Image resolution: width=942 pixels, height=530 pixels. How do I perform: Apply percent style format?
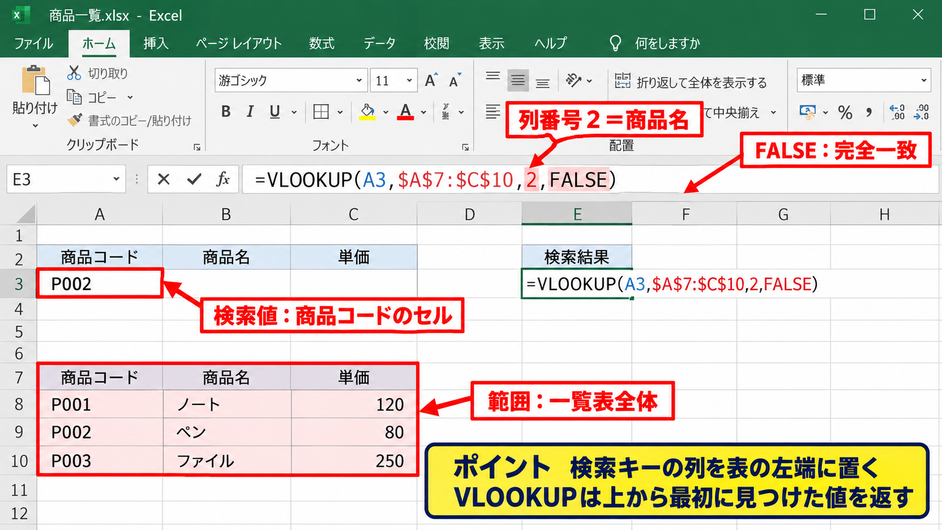coord(845,112)
